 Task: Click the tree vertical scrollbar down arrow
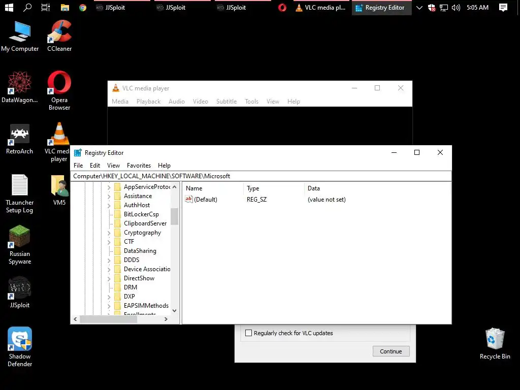(175, 311)
